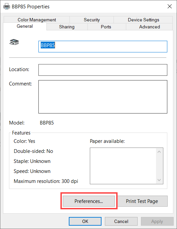
Task: Click the Print Test Page button
Action: 142,201
